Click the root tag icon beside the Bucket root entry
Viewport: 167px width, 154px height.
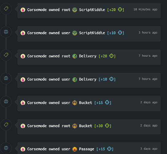(x=6, y=124)
